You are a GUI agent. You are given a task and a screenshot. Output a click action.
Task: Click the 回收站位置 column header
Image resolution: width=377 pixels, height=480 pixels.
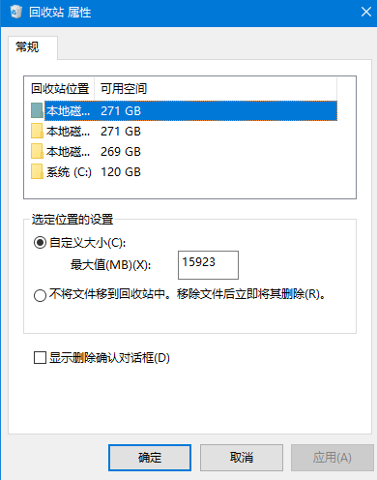click(x=59, y=88)
